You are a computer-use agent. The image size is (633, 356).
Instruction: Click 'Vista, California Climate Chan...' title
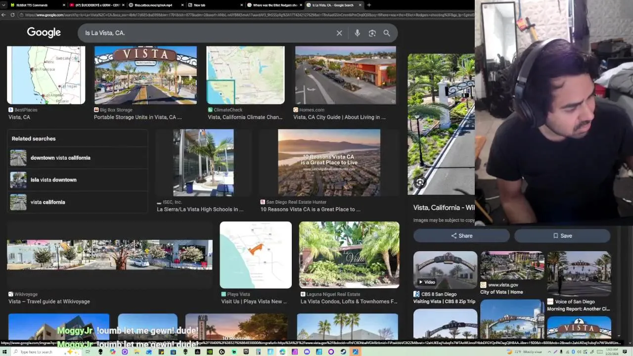pos(245,117)
